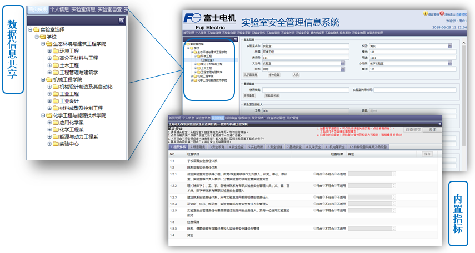This screenshot has width=475, height=253.
Task: Click the 工业设计 folder icon
Action: pos(56,102)
